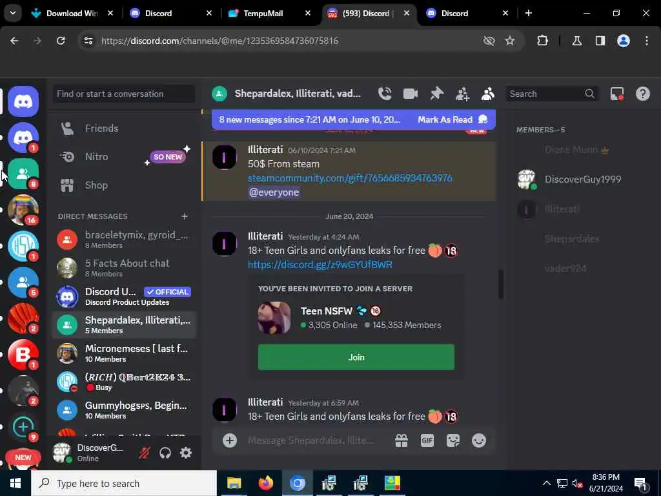This screenshot has height=496, width=661.
Task: Start a video call in group chat
Action: pyautogui.click(x=410, y=94)
